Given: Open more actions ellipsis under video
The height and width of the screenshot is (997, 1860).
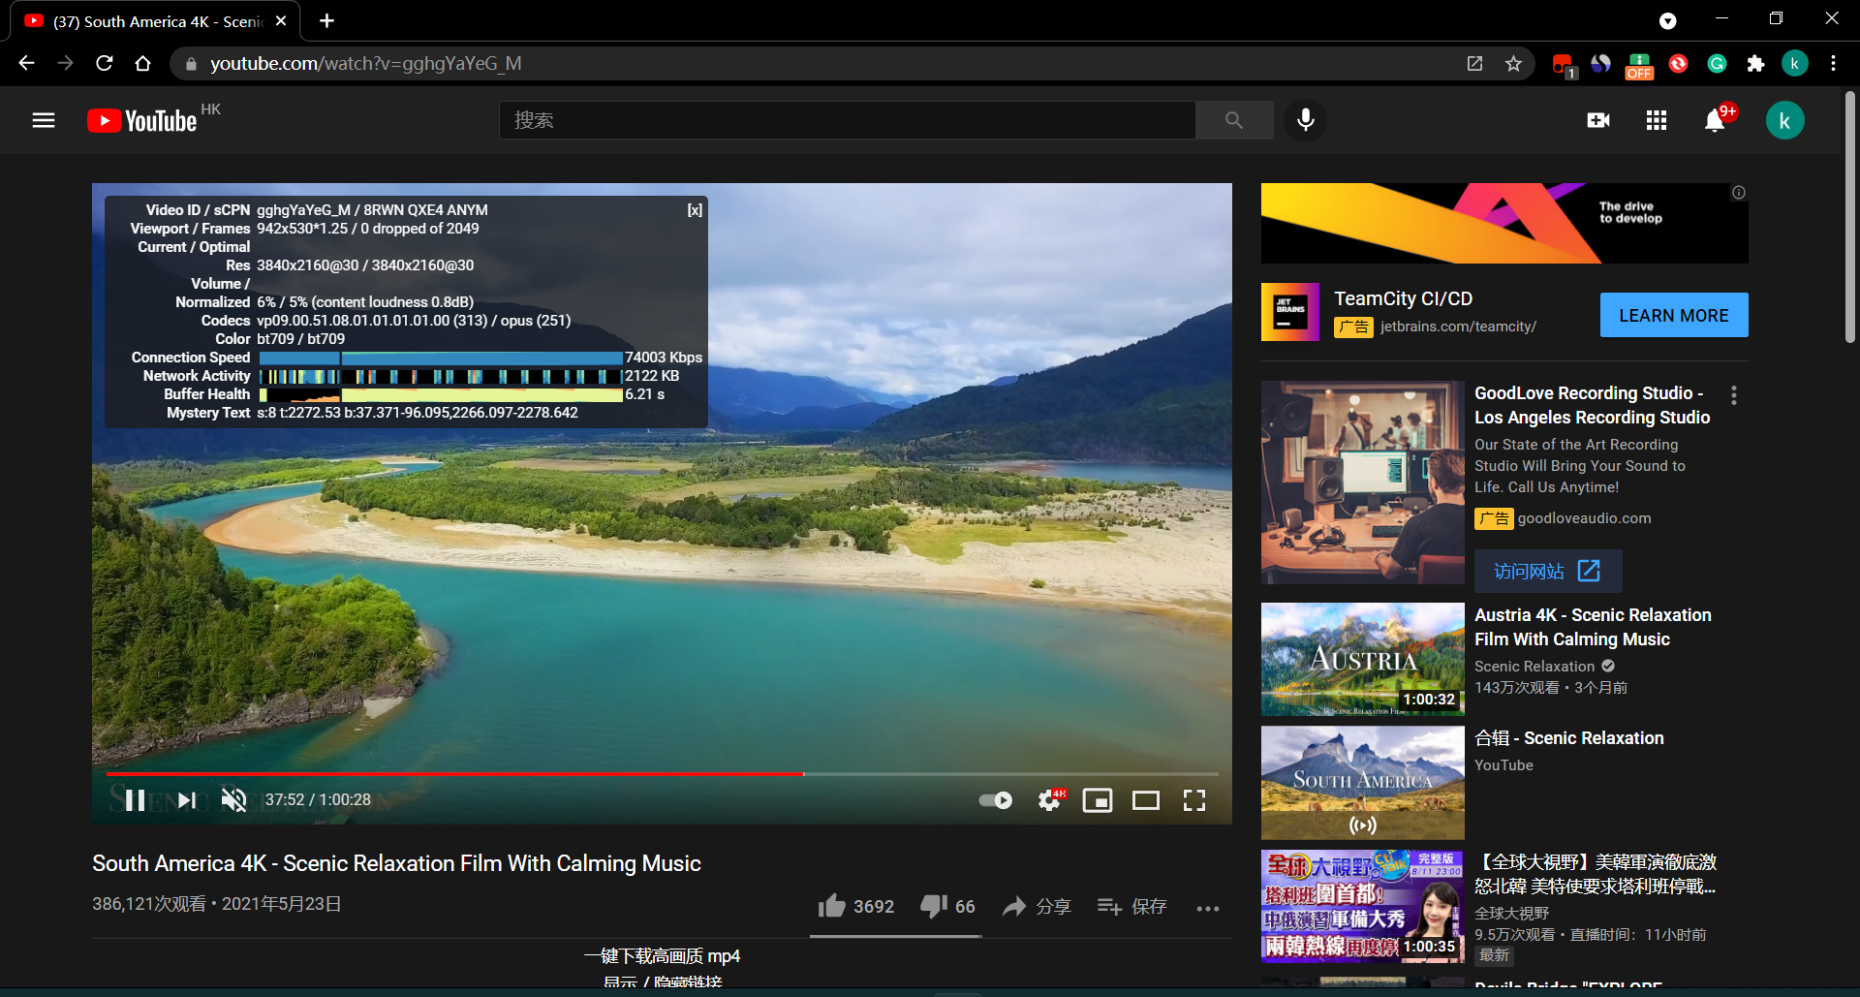Looking at the screenshot, I should [x=1208, y=908].
